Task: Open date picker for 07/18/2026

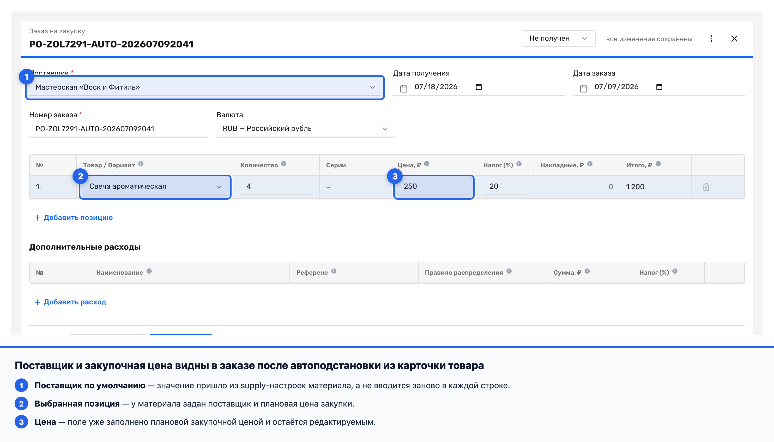Action: pyautogui.click(x=479, y=87)
